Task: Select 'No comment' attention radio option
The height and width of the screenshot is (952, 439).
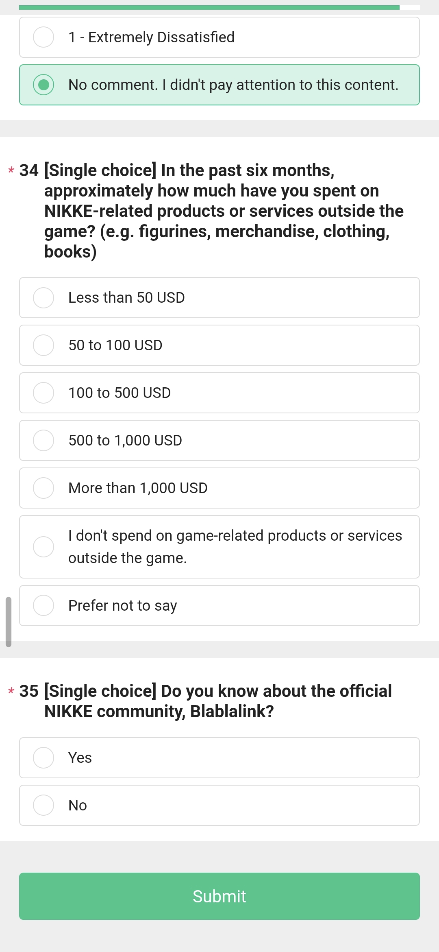Action: pyautogui.click(x=43, y=85)
